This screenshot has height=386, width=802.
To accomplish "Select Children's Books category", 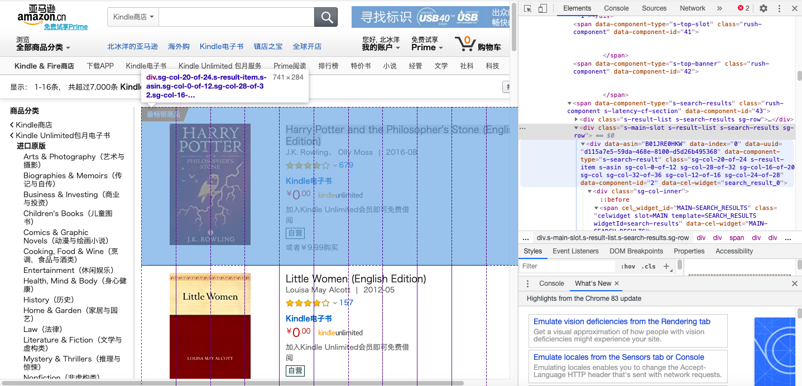I will (68, 218).
